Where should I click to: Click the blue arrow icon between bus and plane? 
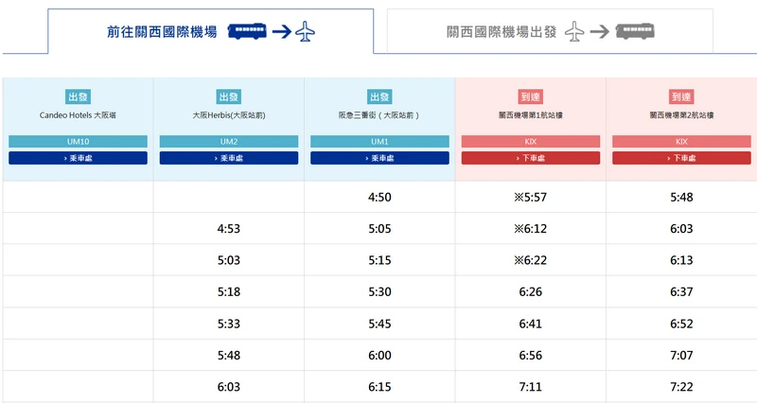pos(282,32)
